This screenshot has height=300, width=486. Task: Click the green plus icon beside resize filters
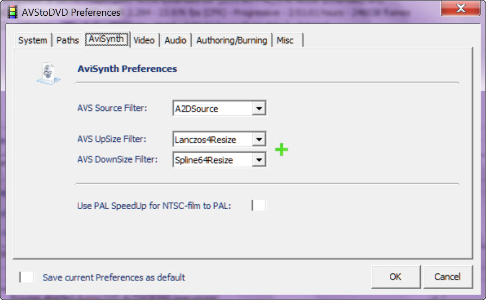pos(281,149)
